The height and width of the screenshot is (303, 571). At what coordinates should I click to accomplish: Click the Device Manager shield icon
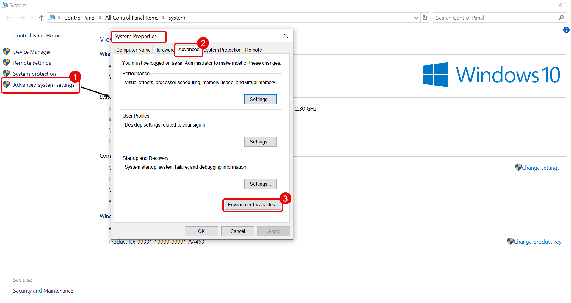pyautogui.click(x=6, y=52)
